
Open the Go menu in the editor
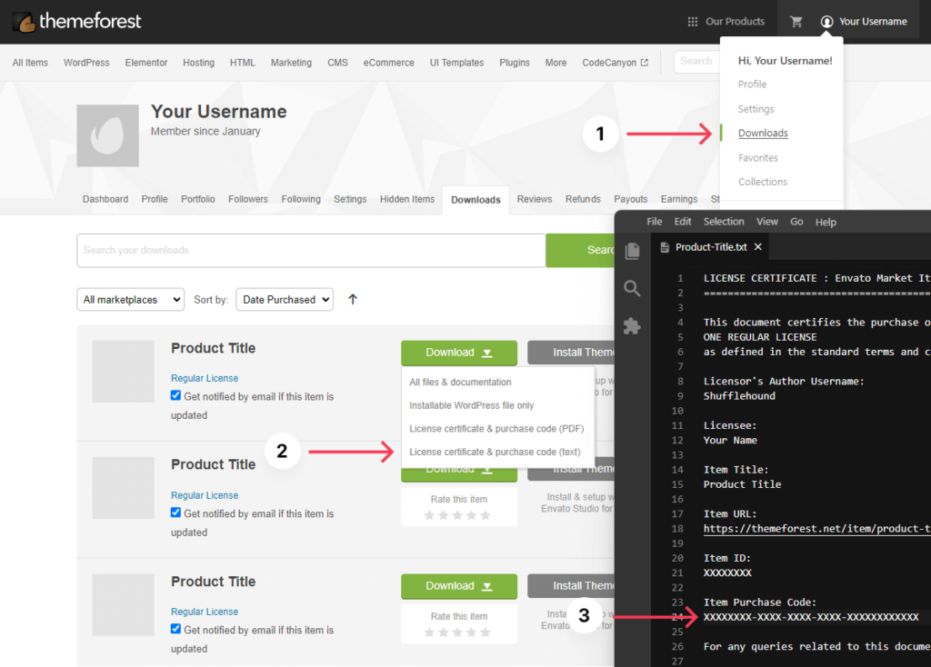(796, 222)
